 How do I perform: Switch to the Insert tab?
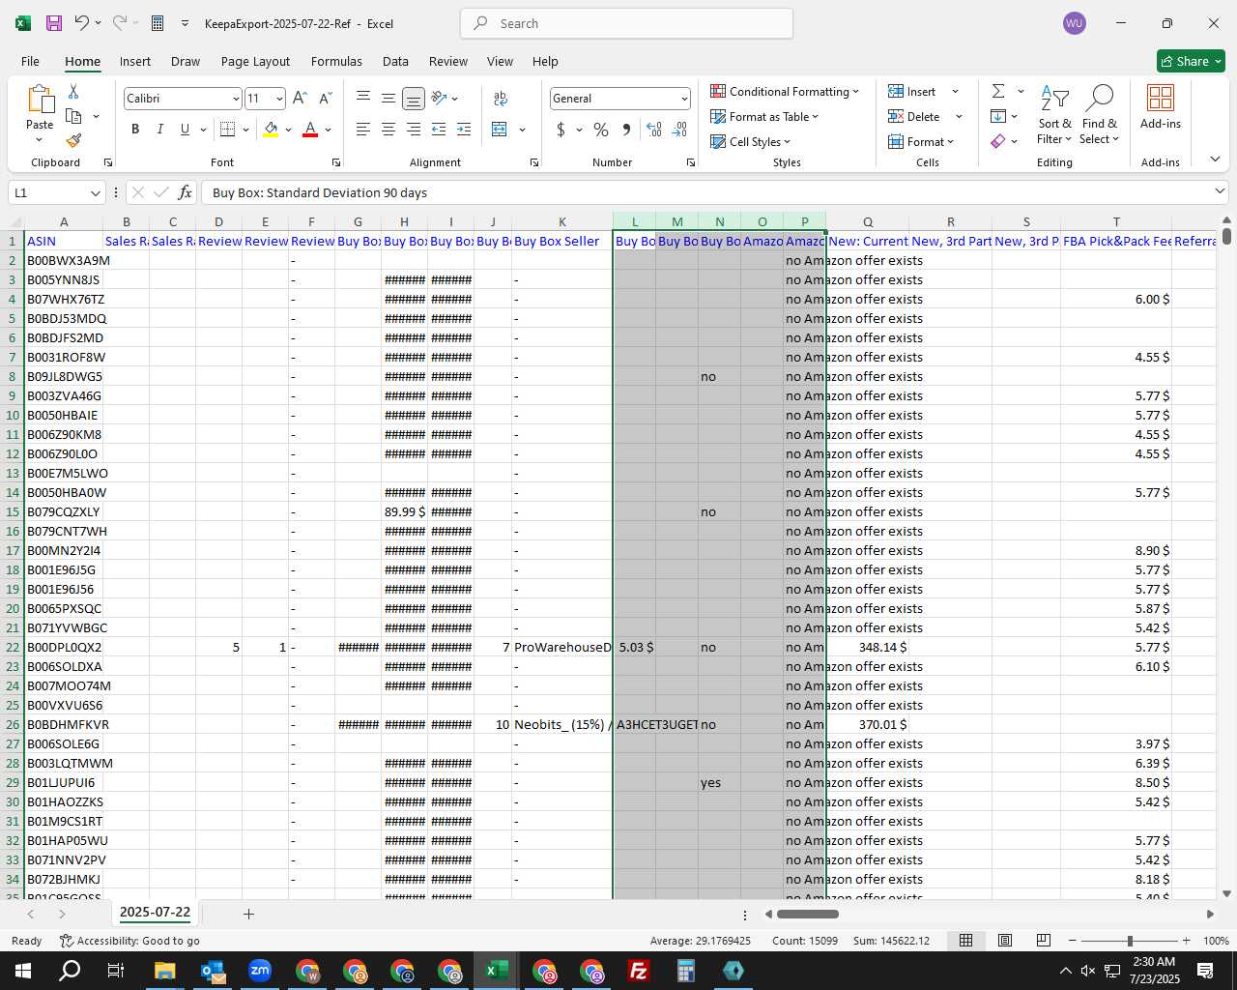click(x=135, y=61)
